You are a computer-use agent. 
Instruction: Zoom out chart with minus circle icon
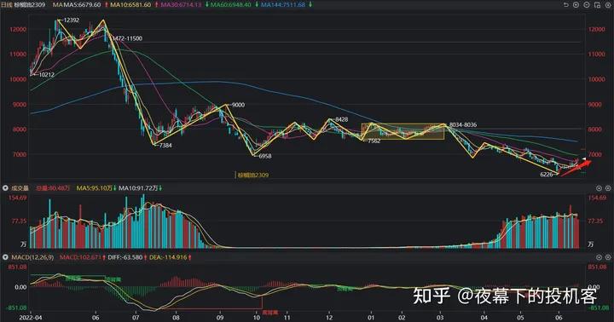[587, 5]
